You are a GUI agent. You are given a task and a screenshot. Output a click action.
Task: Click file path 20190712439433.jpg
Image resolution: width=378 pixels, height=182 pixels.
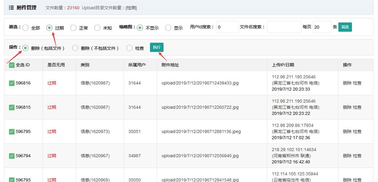pos(200,83)
